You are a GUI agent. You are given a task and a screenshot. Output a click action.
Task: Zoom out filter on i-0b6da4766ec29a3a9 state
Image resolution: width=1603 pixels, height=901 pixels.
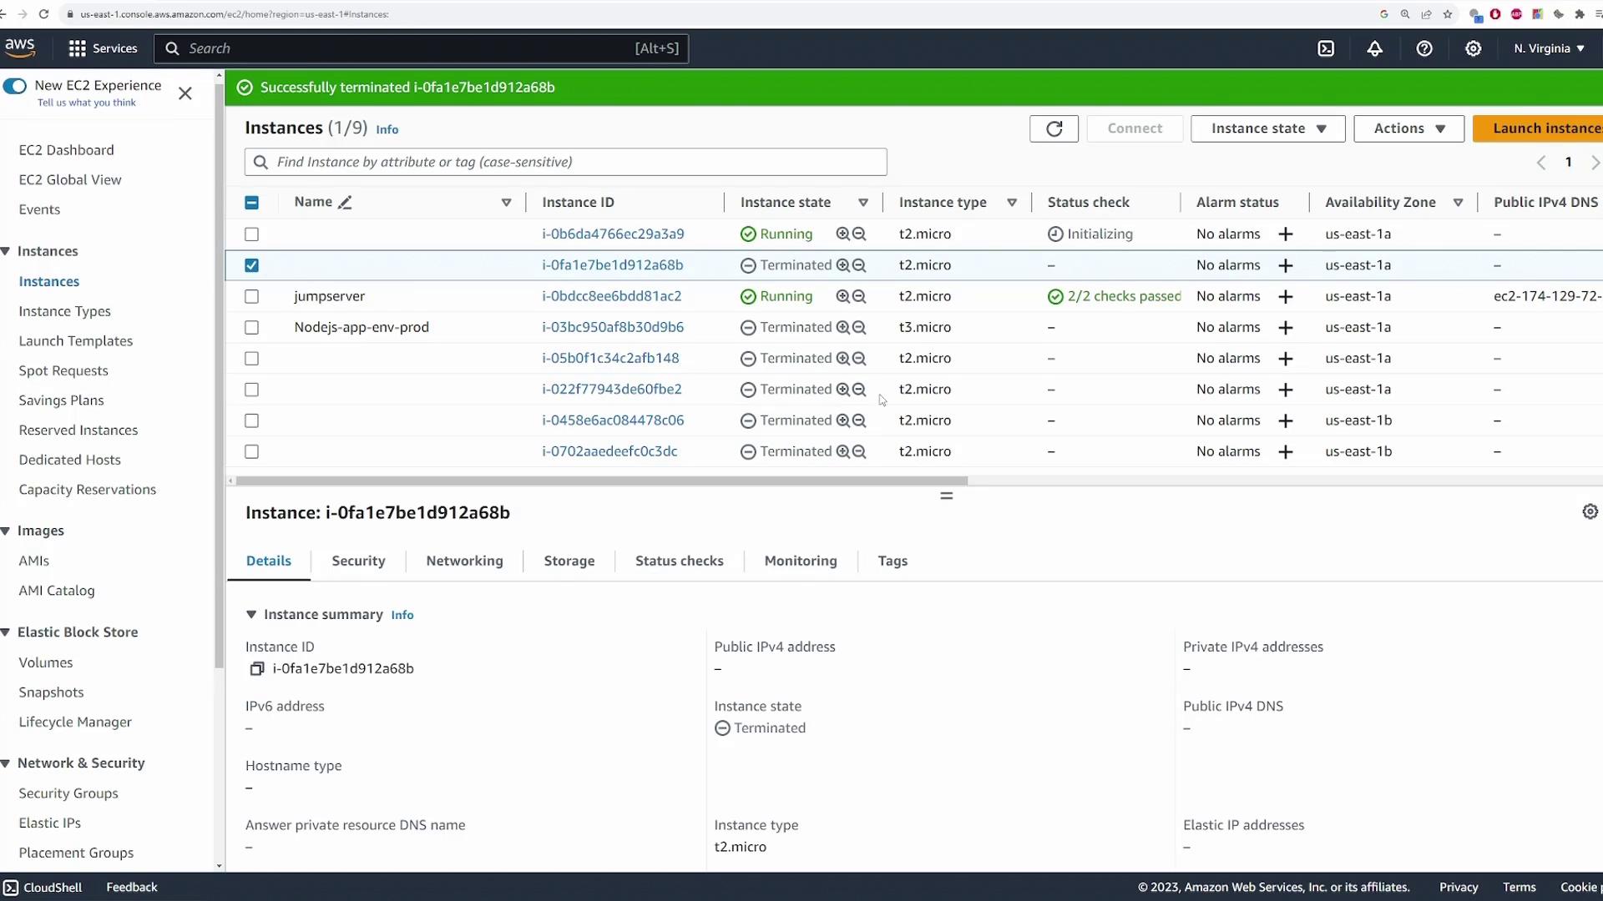[859, 234]
